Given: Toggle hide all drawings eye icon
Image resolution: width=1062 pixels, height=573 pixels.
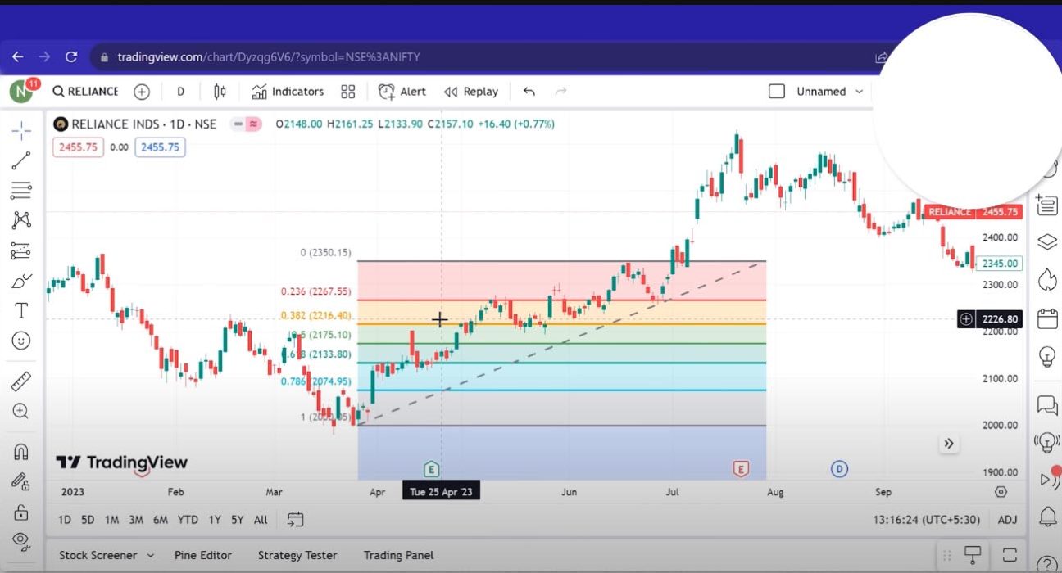Looking at the screenshot, I should [21, 539].
